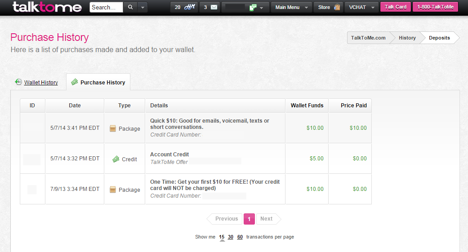The width and height of the screenshot is (468, 252).
Task: Click the Credit icon in 5/7/14 3:32 row
Action: pos(116,159)
